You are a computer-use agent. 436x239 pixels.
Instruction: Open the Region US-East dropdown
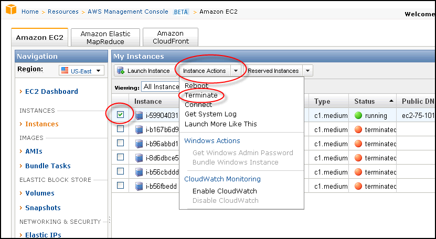[x=82, y=70]
